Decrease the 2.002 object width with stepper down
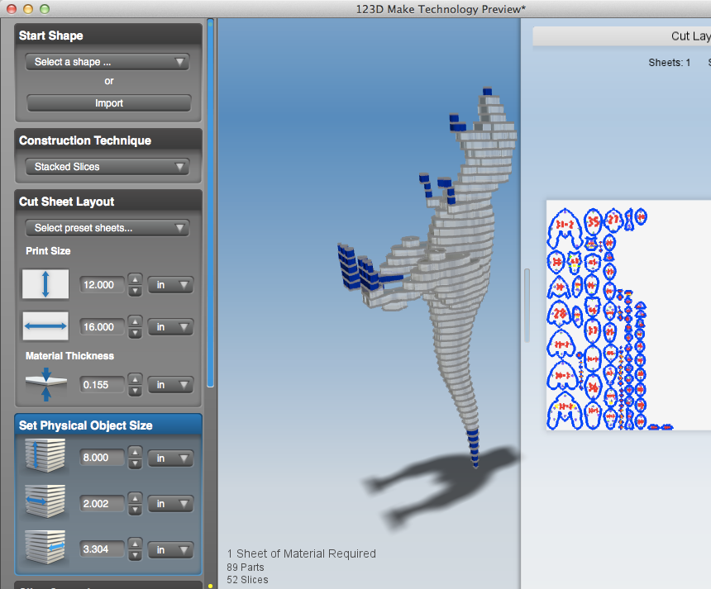711x589 pixels. (x=135, y=509)
